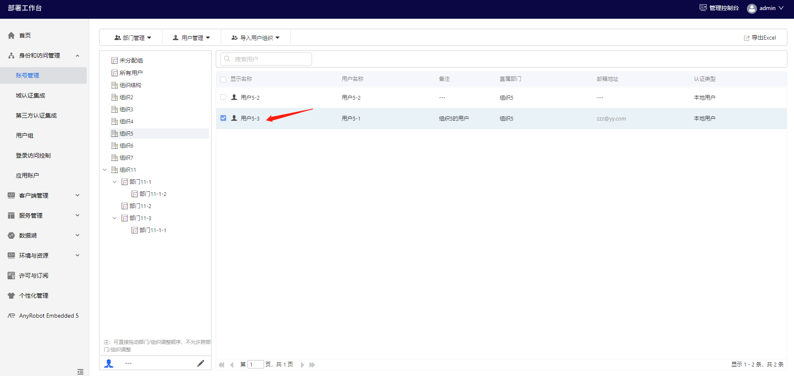Collapse the 部门11-1 tree node
The width and height of the screenshot is (794, 376).
[115, 182]
